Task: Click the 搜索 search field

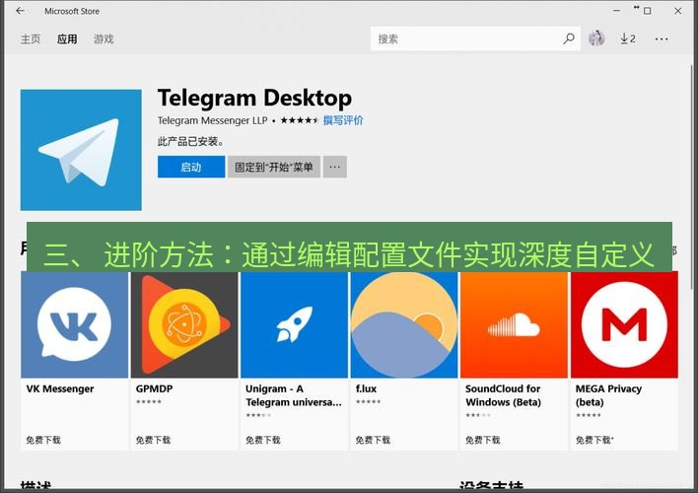Action: [x=475, y=38]
